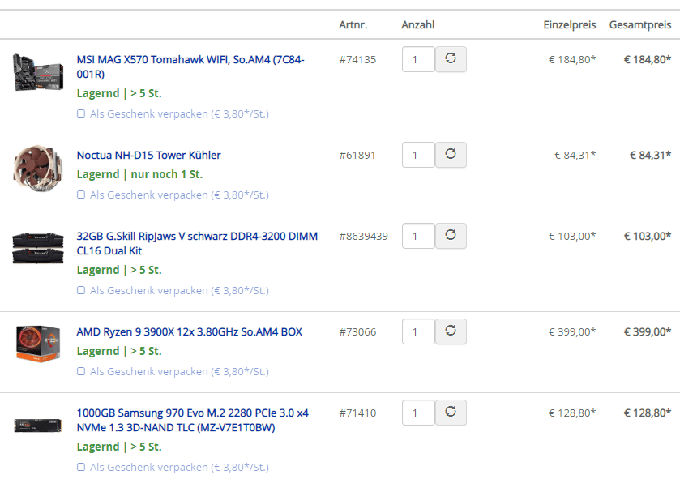Image resolution: width=680 pixels, height=479 pixels.
Task: Click quantity field for G.Skill RipJaws RAM
Action: [x=418, y=236]
